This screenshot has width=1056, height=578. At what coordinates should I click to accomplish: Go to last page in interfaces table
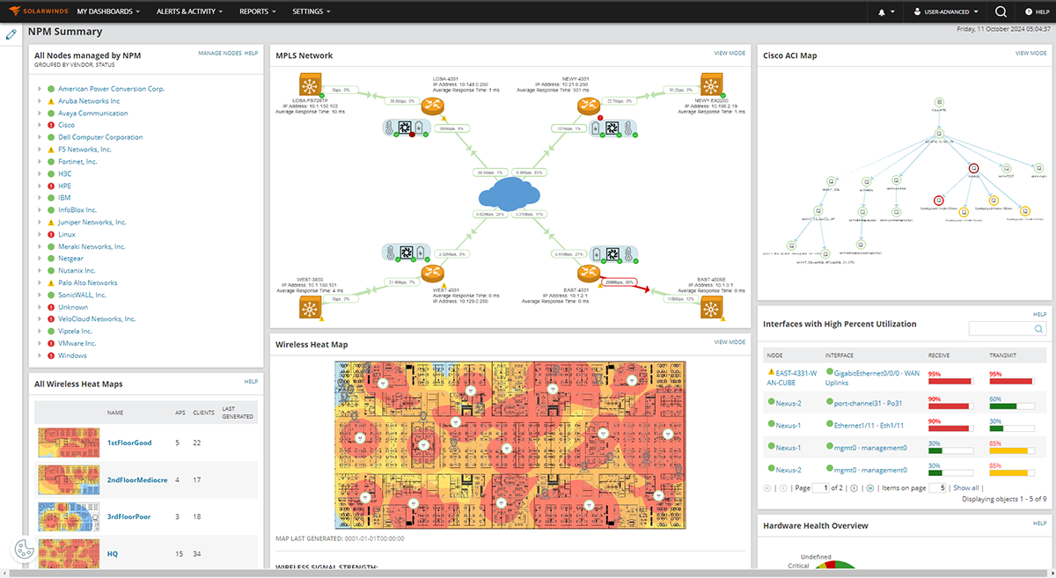pyautogui.click(x=870, y=487)
